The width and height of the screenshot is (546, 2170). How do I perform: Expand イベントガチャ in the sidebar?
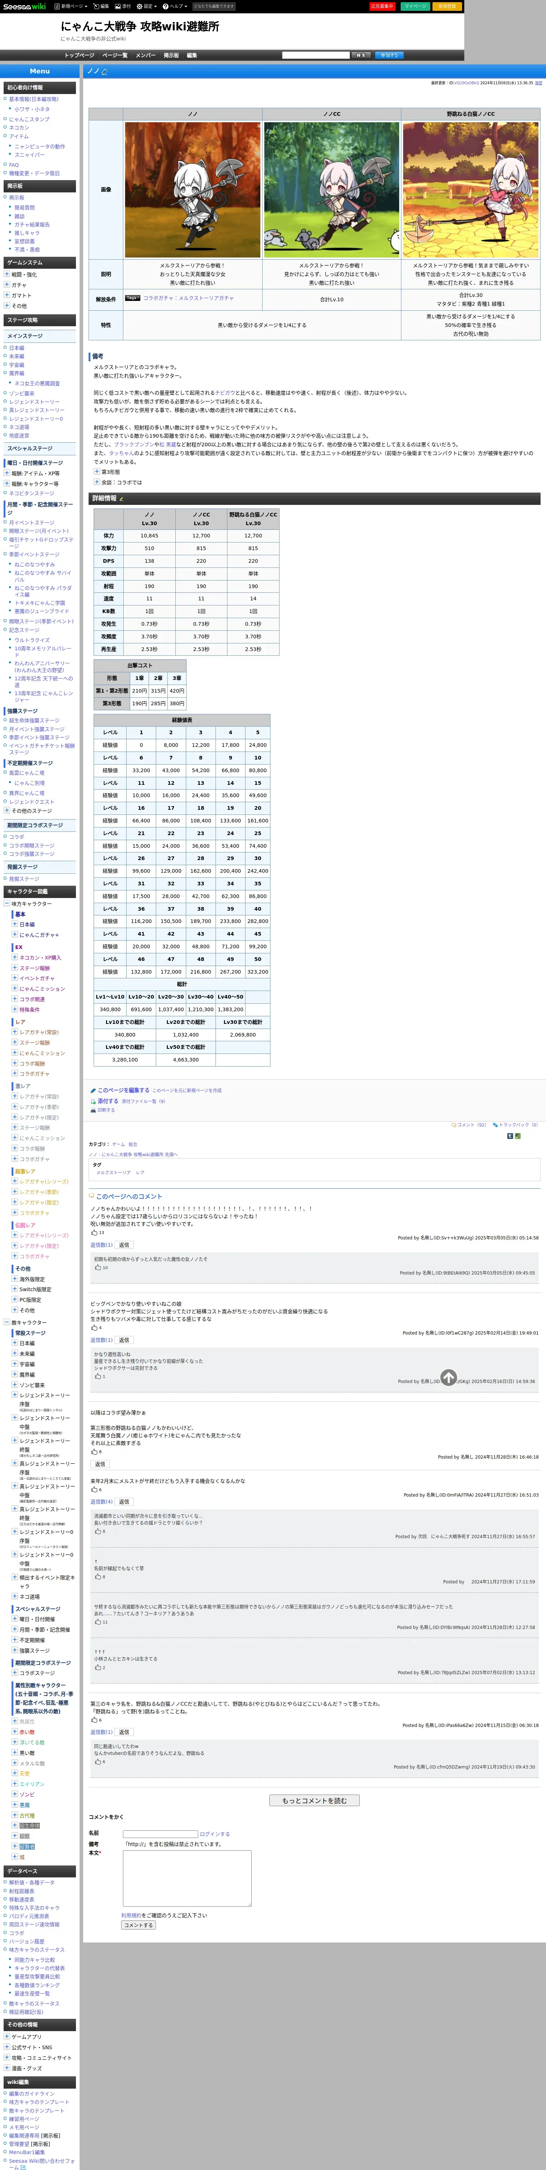(14, 978)
